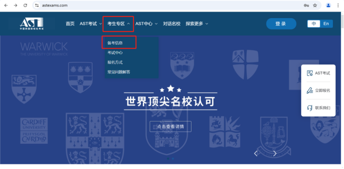
Task: Click the 联系我们 headset icon
Action: [x=310, y=108]
